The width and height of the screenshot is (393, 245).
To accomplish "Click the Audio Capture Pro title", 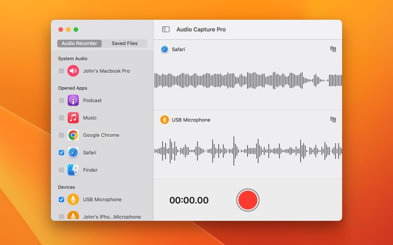I will (x=201, y=29).
